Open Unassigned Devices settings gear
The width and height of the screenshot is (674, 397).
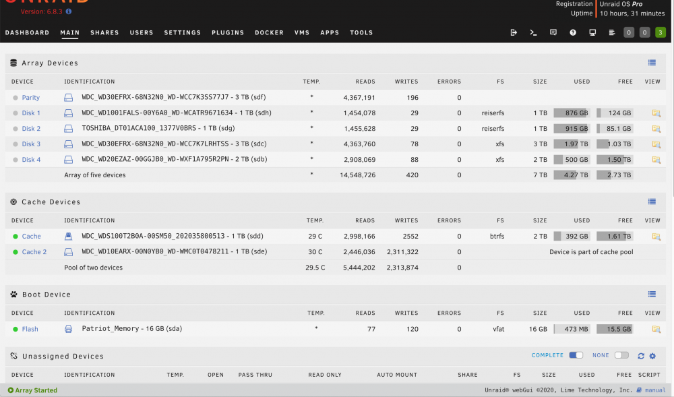pos(652,356)
